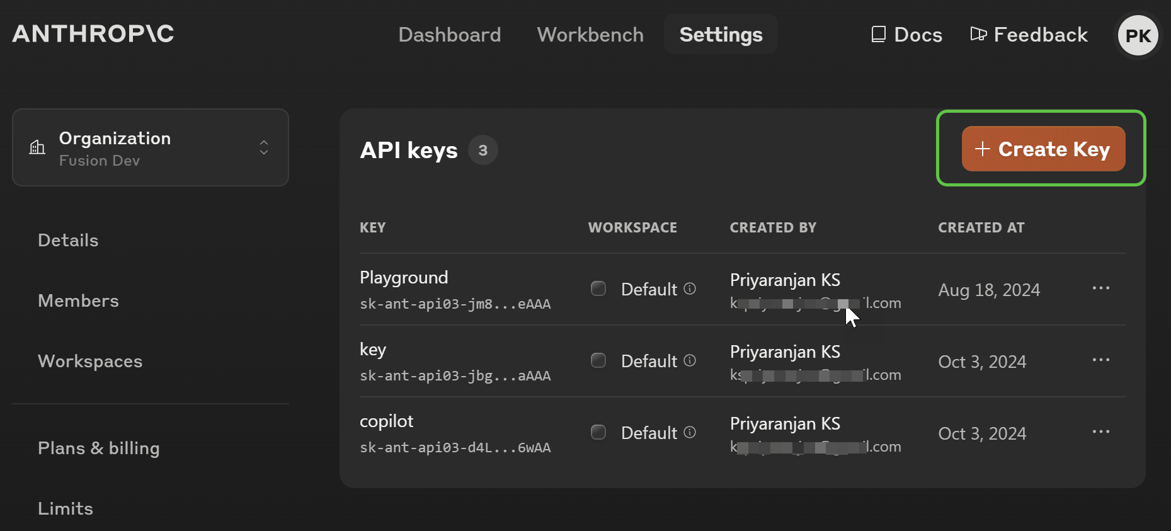Screen dimensions: 1171x531
Task: Select the Settings tab
Action: click(x=721, y=35)
